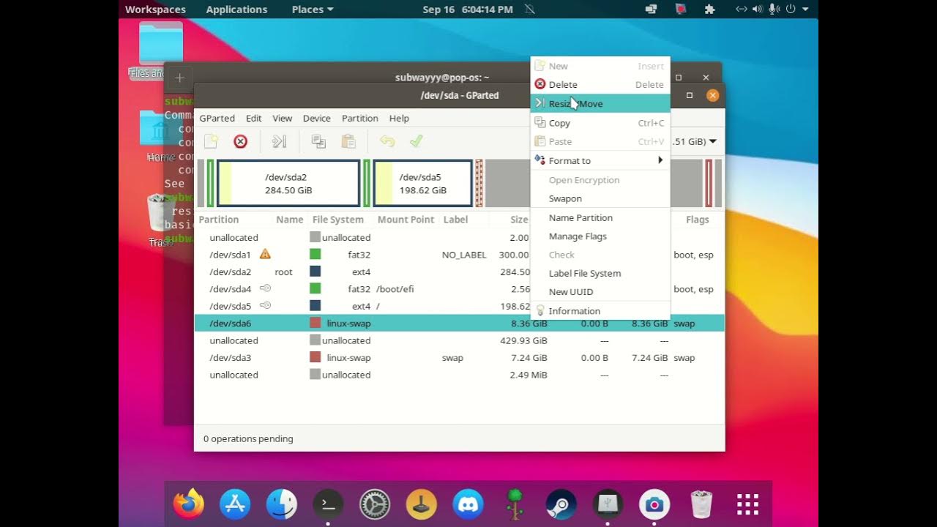Open the Files folder icon on the desktop

(160, 45)
